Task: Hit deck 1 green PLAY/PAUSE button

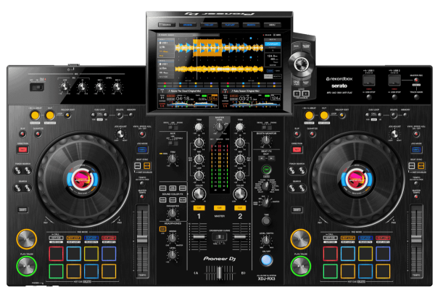Action: coord(26,266)
